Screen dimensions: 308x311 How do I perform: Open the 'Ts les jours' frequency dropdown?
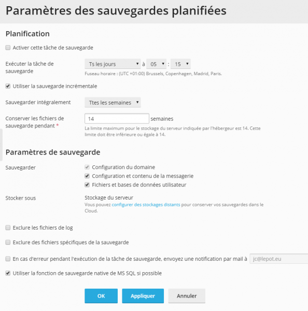click(113, 64)
